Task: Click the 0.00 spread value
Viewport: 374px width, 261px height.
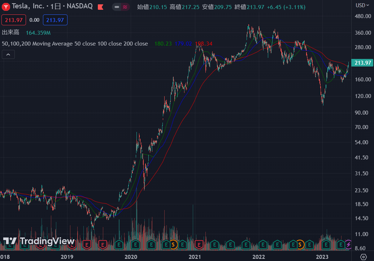Action: [x=34, y=20]
